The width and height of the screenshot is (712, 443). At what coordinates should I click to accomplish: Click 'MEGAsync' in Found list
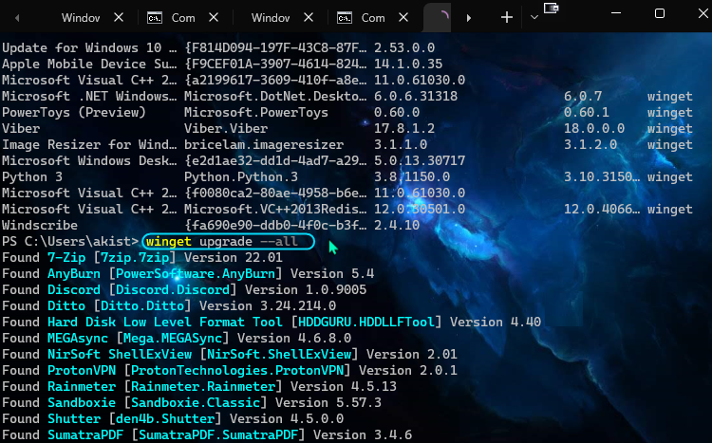[x=78, y=338]
